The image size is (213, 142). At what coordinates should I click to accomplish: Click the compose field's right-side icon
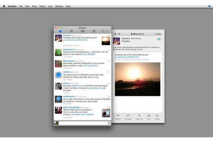[x=109, y=123]
